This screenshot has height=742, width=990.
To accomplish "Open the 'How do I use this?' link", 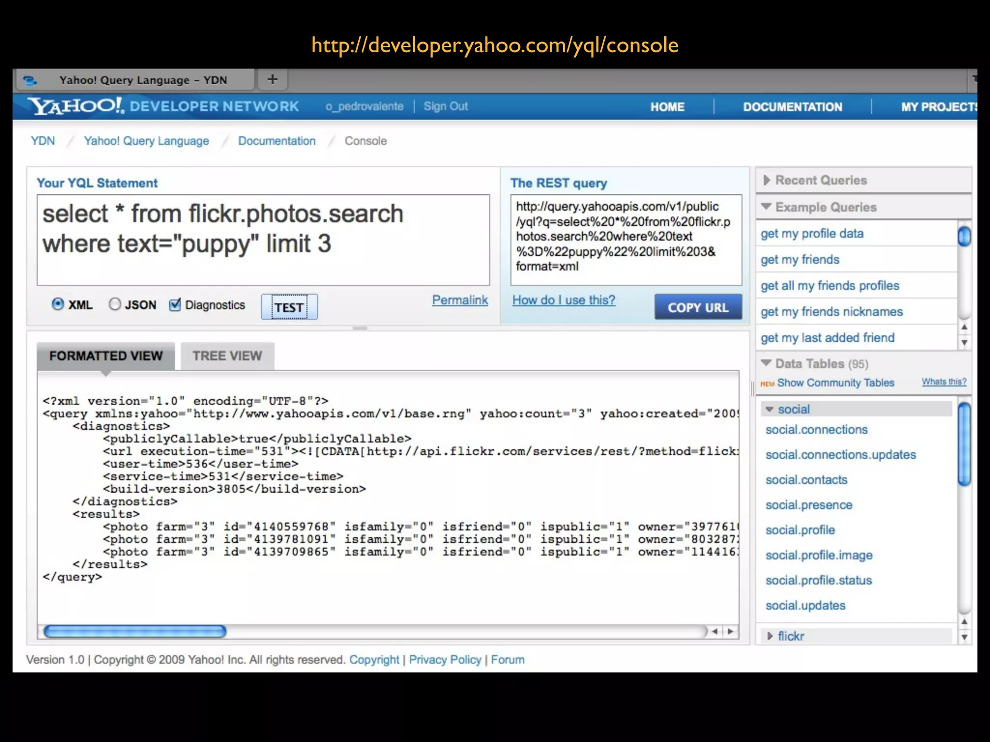I will [564, 300].
